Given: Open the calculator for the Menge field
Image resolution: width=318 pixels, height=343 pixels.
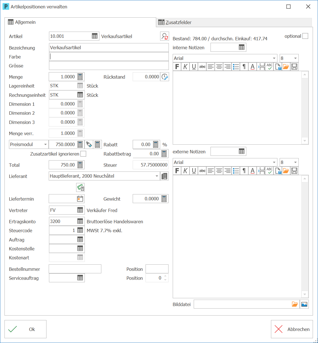Looking at the screenshot, I should [80, 77].
